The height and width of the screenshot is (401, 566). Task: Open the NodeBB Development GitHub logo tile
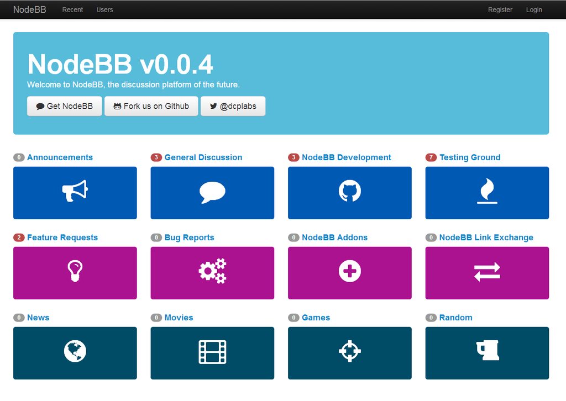click(x=350, y=193)
